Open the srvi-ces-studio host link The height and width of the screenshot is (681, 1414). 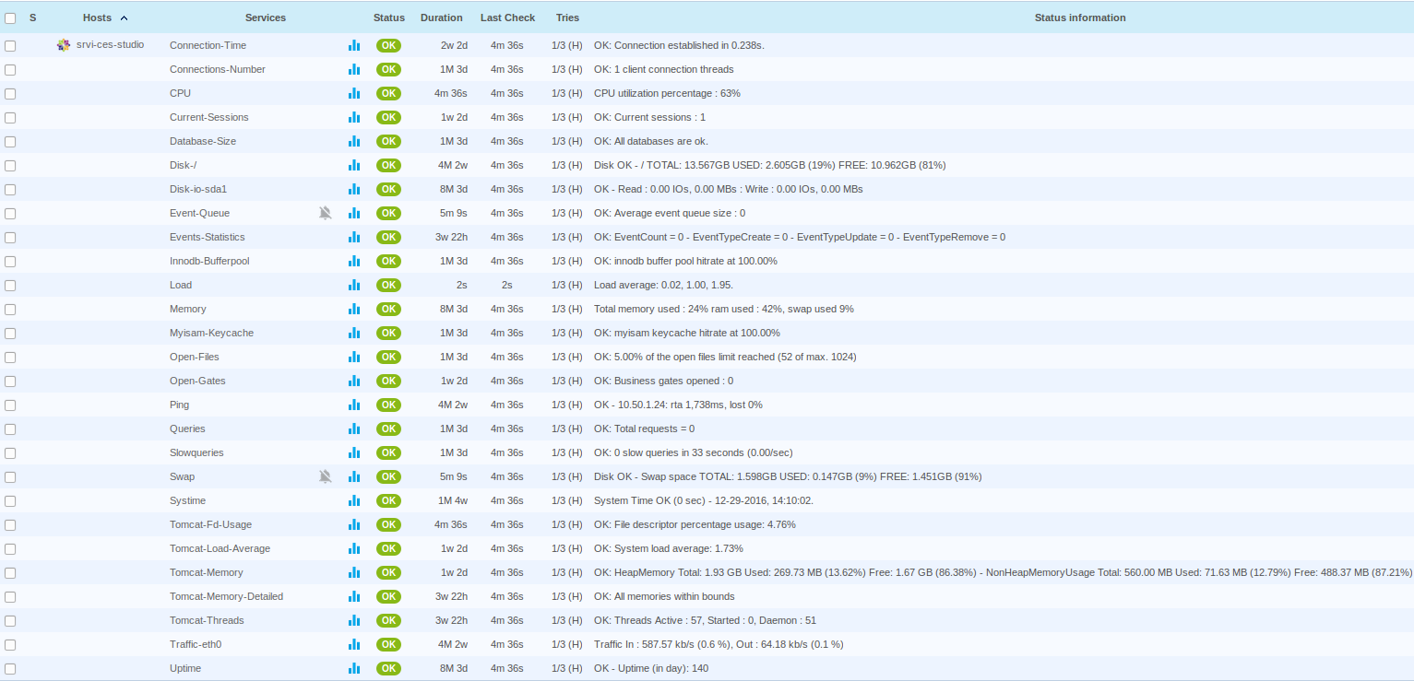110,44
